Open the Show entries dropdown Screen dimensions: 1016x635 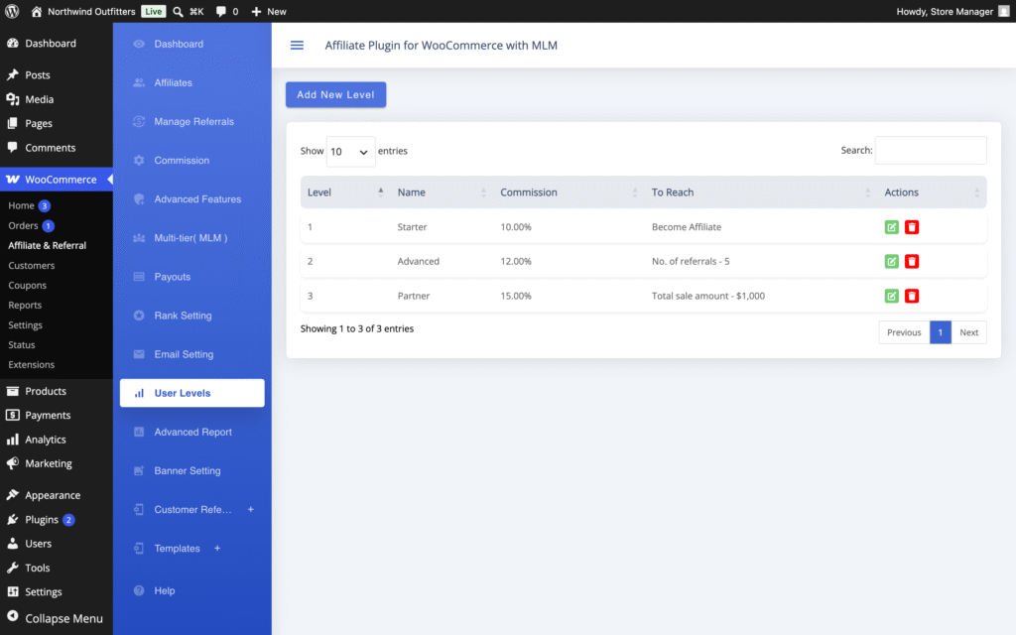(x=350, y=152)
